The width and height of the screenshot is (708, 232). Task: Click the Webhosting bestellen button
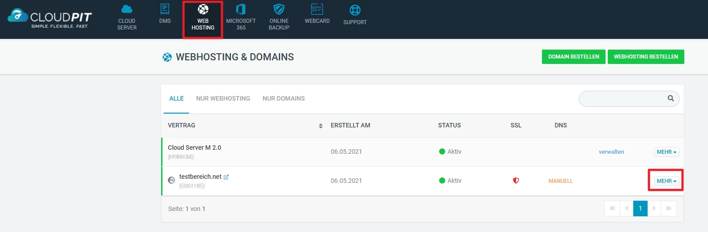[645, 57]
